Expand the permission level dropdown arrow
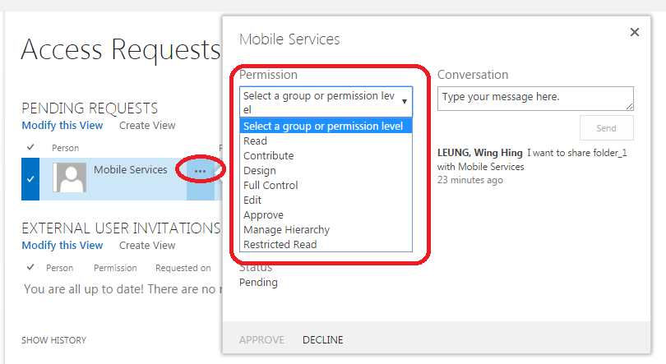 pyautogui.click(x=405, y=102)
